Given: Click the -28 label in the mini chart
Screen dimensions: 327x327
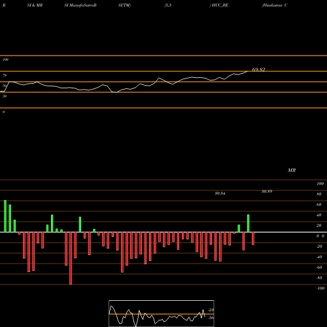Looking at the screenshot, I should point(211,310).
